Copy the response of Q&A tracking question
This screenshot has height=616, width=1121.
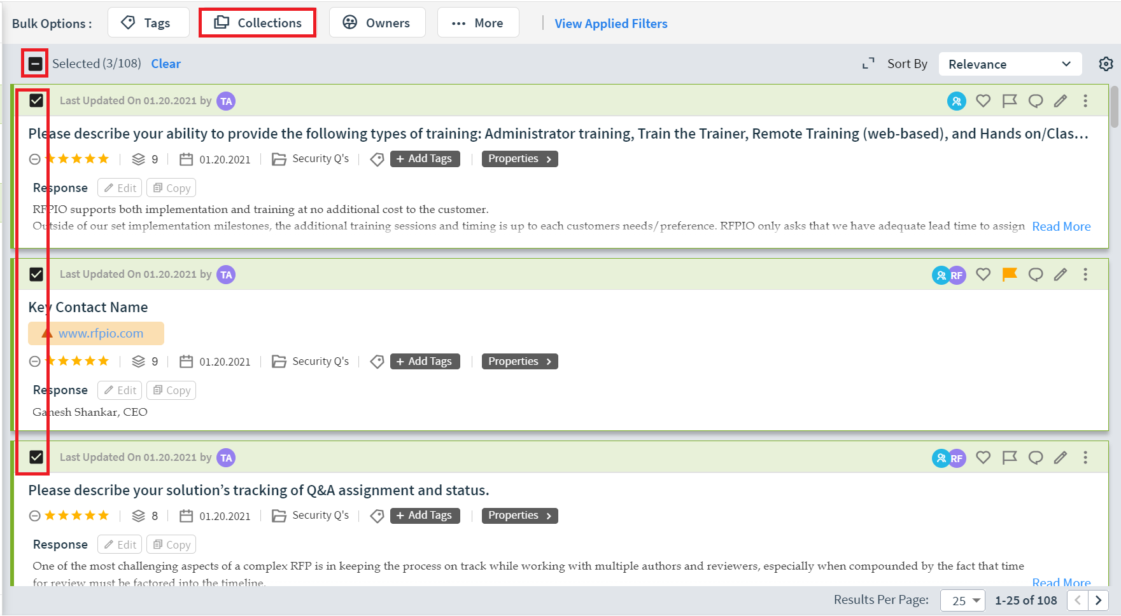[171, 545]
